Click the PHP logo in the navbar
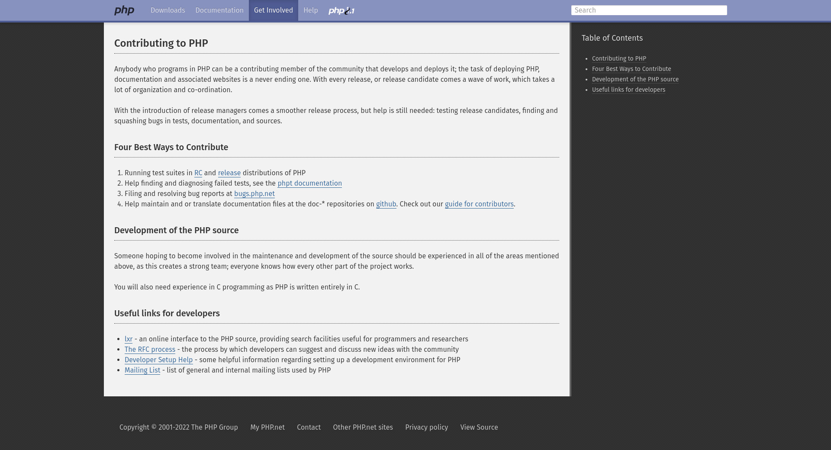This screenshot has width=831, height=450. [124, 10]
